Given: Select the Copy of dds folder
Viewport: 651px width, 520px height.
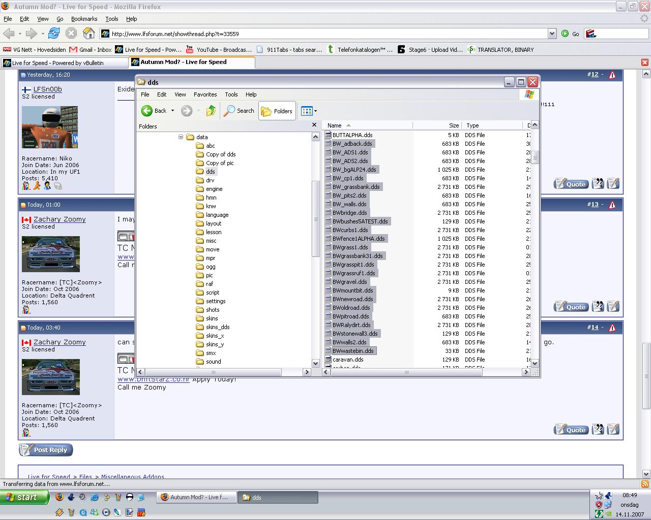Looking at the screenshot, I should (221, 154).
